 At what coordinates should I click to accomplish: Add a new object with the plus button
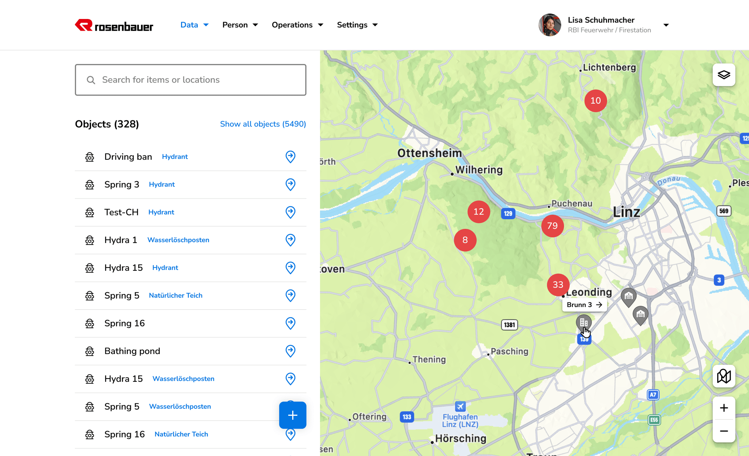(x=292, y=415)
